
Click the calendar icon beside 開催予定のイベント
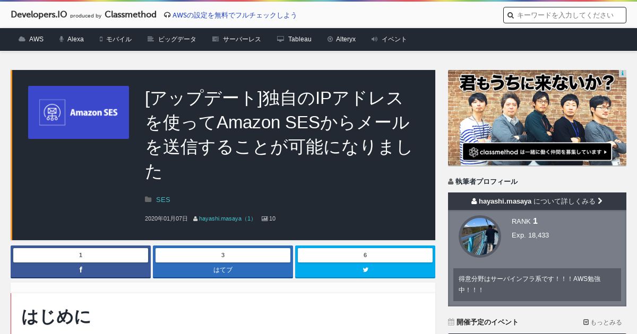coord(451,322)
